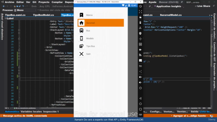Collapse code block at line 19
The width and height of the screenshot is (217, 122).
pos(19,39)
